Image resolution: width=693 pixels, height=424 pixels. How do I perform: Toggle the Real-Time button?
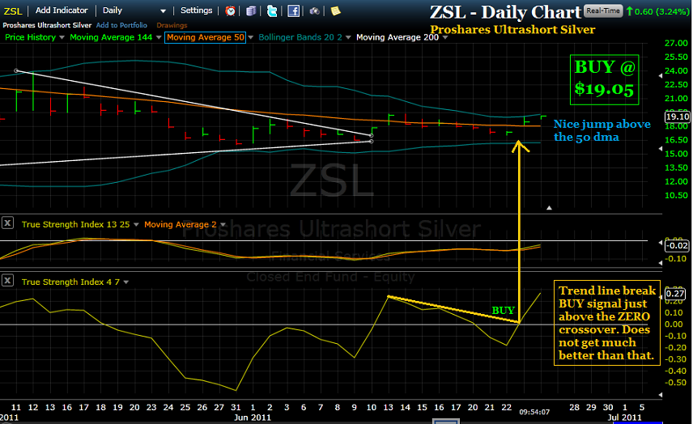[x=603, y=11]
